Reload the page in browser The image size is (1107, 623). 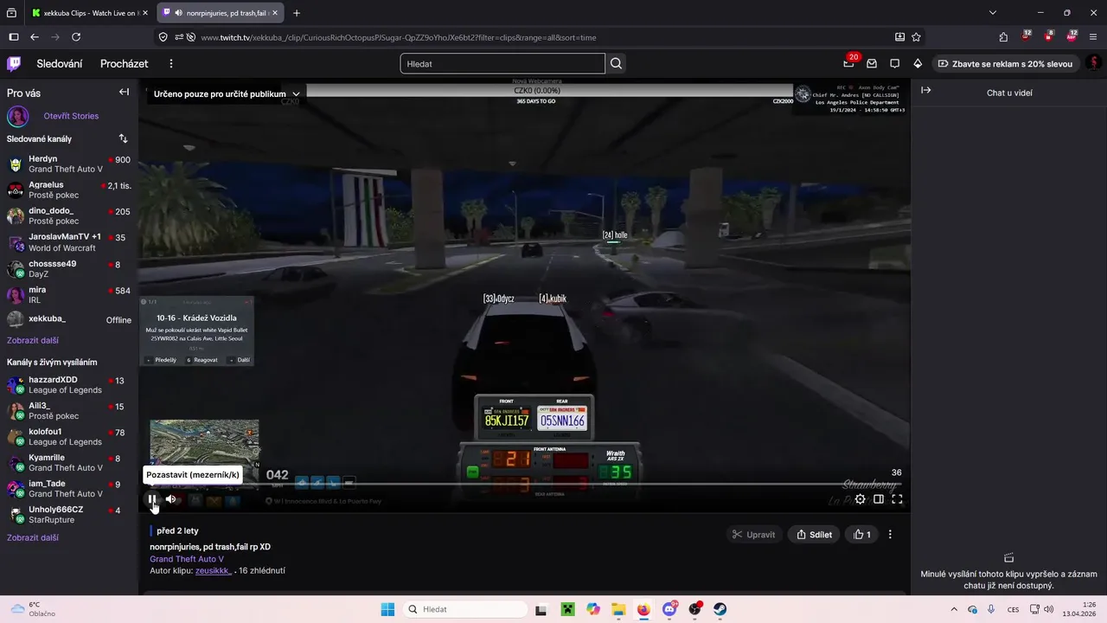[x=76, y=37]
